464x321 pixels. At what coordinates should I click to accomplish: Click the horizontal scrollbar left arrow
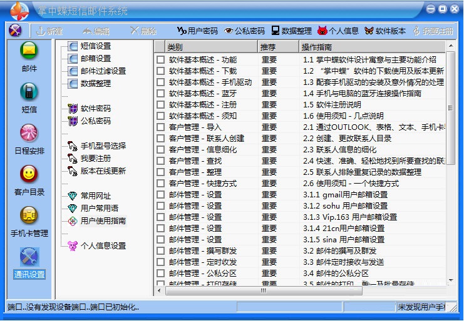tap(159, 290)
